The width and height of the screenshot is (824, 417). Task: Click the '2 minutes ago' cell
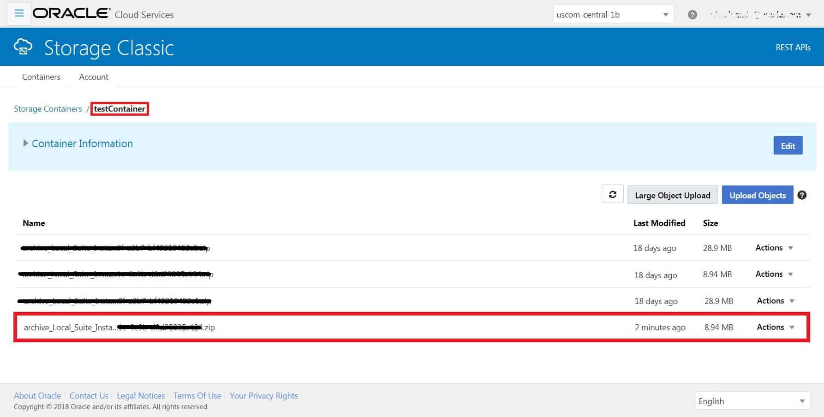pos(660,328)
